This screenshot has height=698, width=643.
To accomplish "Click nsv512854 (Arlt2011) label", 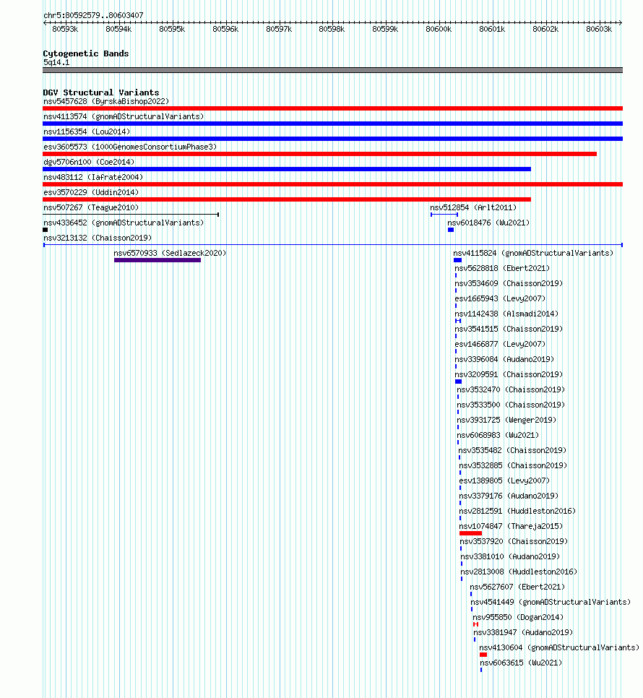I will click(473, 207).
